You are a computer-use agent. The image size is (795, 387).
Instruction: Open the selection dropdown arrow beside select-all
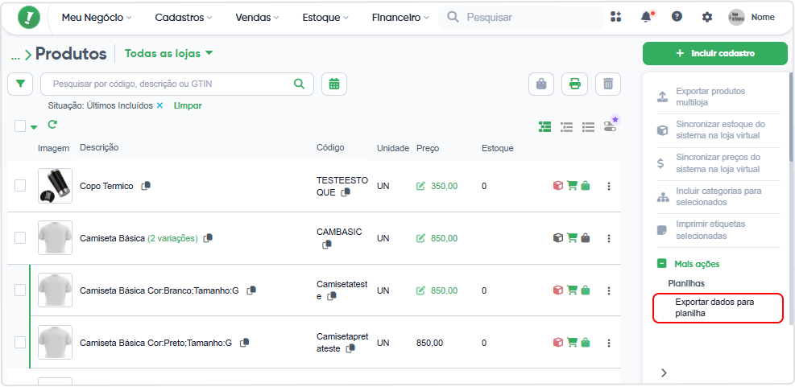pyautogui.click(x=34, y=127)
